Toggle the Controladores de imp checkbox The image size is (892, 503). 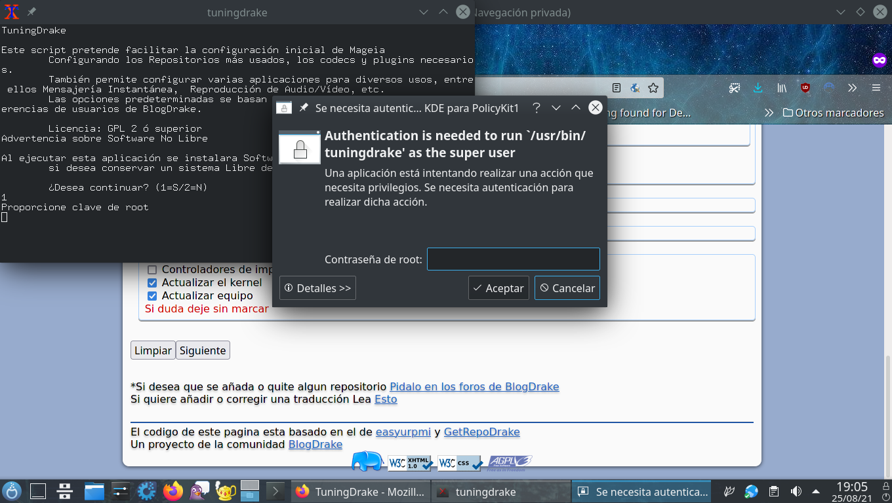tap(152, 269)
